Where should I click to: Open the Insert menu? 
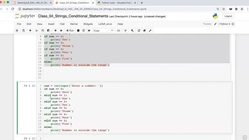pos(51,24)
